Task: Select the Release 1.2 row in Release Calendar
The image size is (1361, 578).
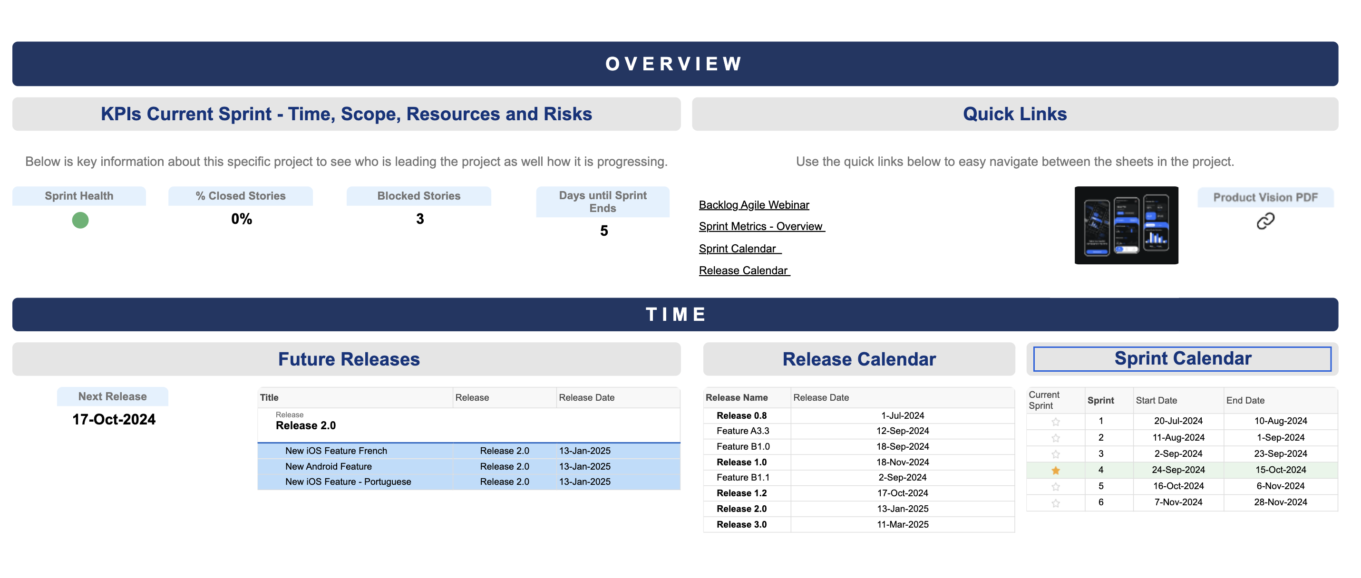Action: pos(741,493)
